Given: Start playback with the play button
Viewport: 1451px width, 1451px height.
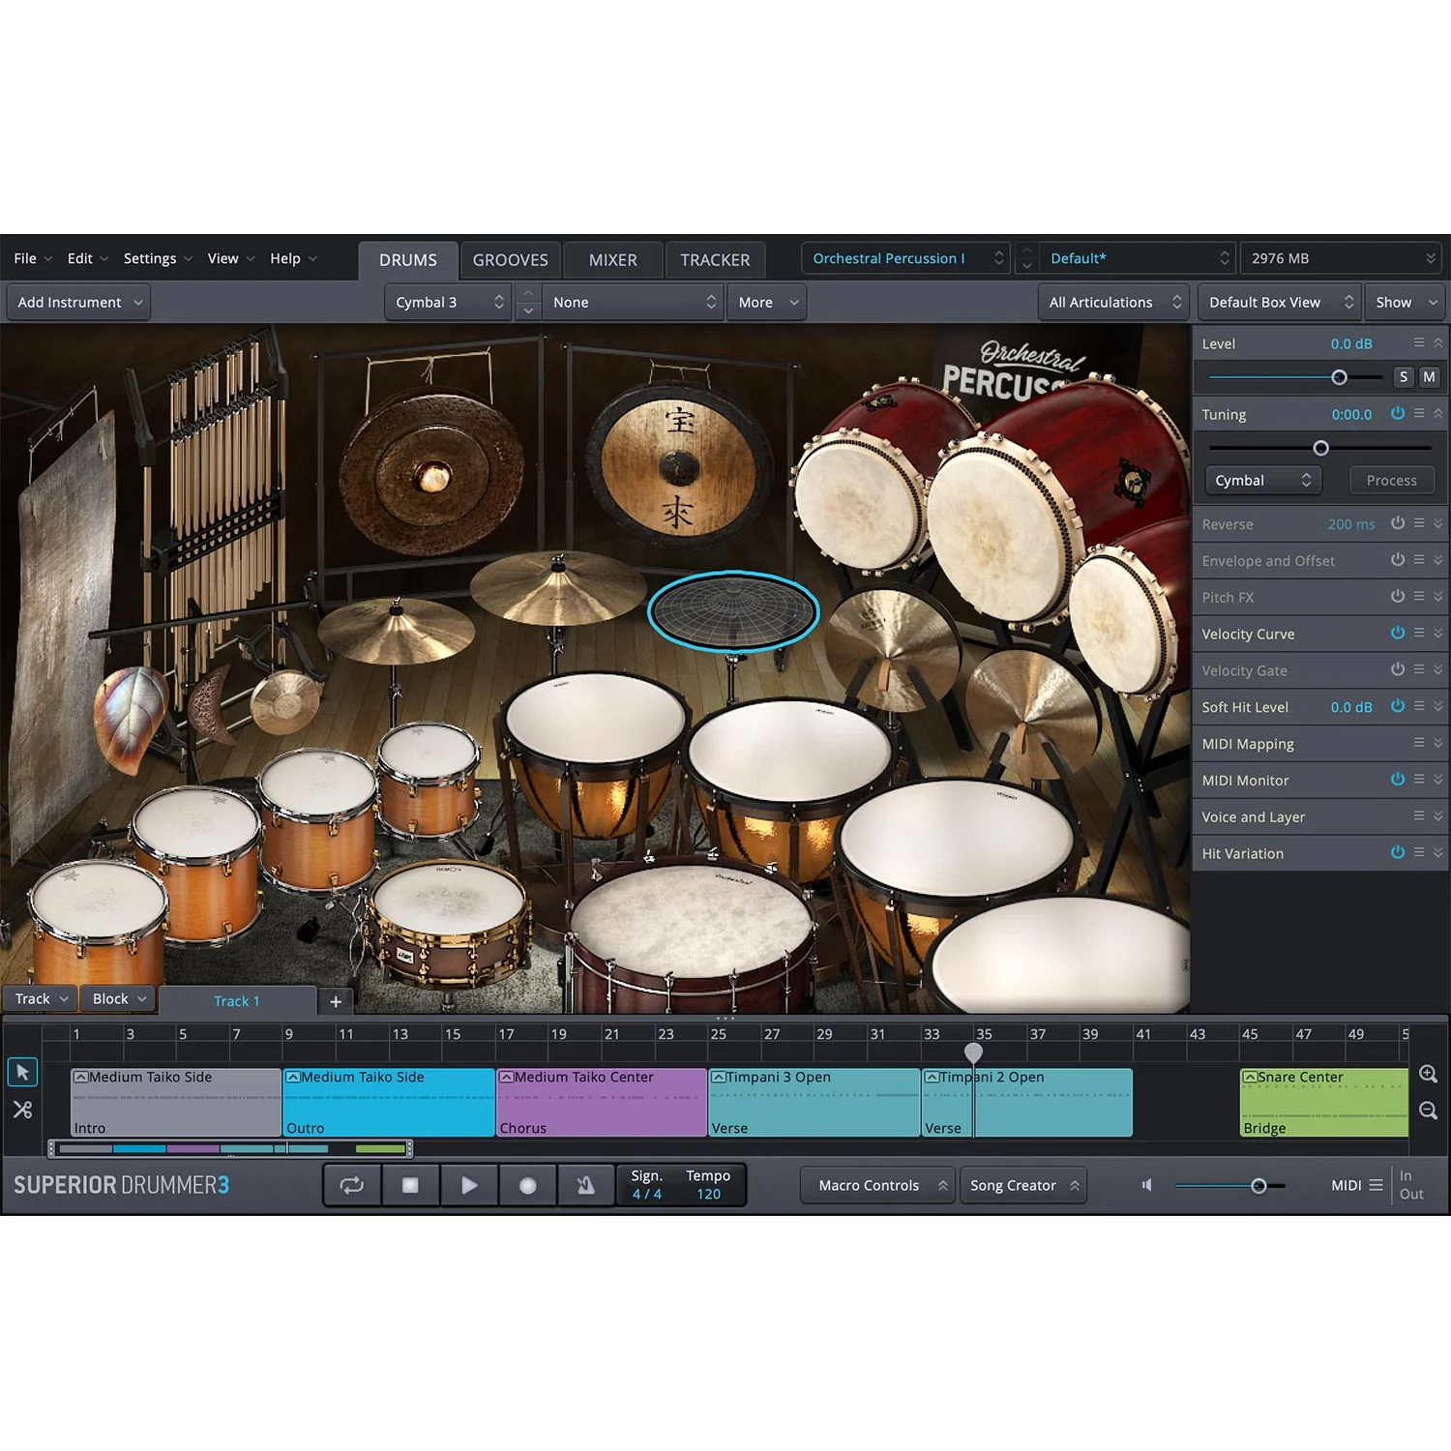Looking at the screenshot, I should pos(469,1185).
